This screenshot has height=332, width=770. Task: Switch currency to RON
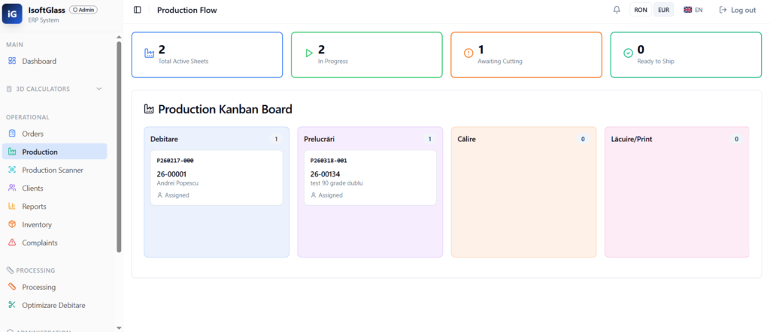641,10
